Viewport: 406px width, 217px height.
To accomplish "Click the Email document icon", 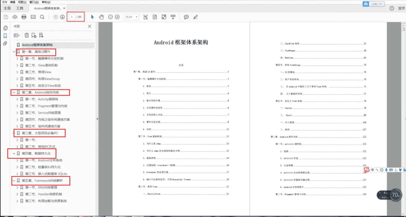I will coord(33,17).
